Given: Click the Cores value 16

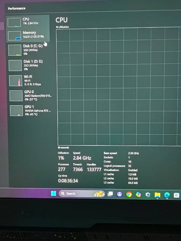Looking at the screenshot, I should point(130,162).
